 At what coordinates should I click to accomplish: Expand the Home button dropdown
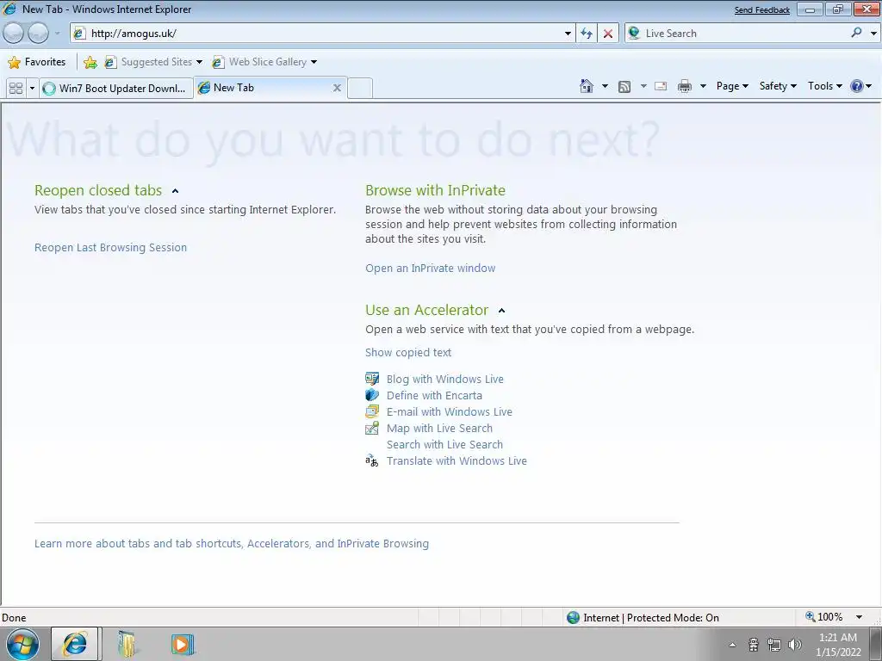tap(606, 87)
